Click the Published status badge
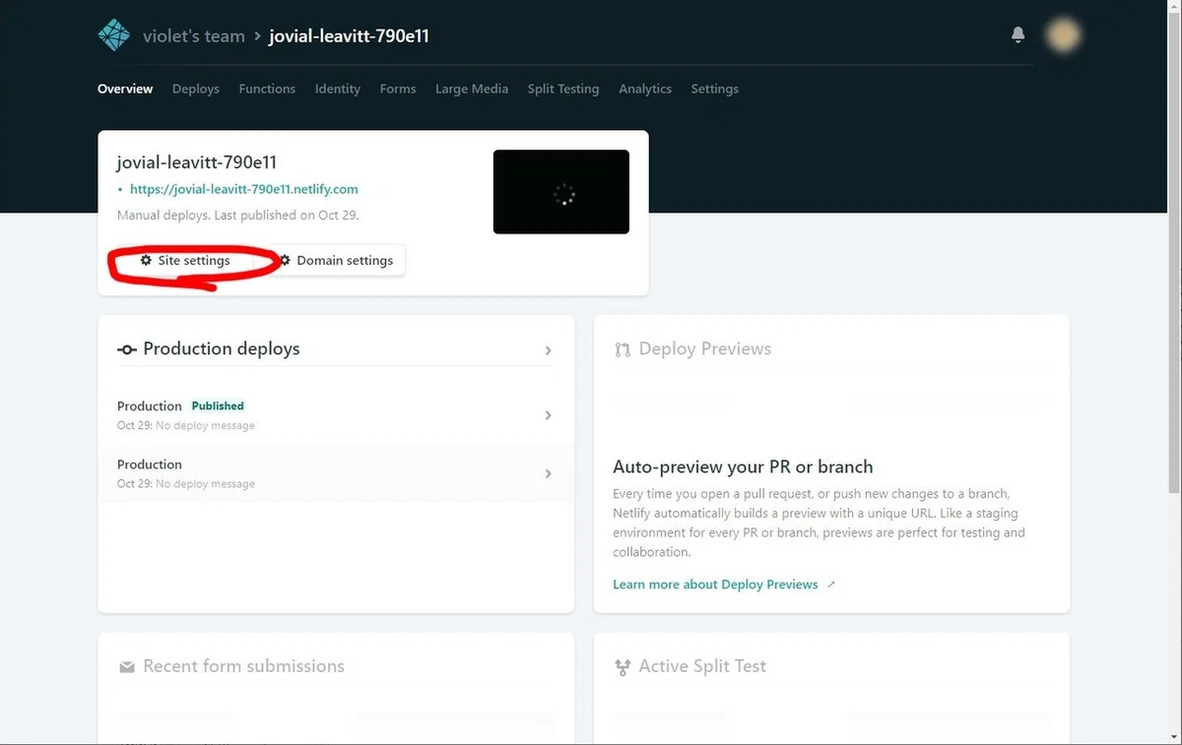This screenshot has height=745, width=1182. pos(218,405)
